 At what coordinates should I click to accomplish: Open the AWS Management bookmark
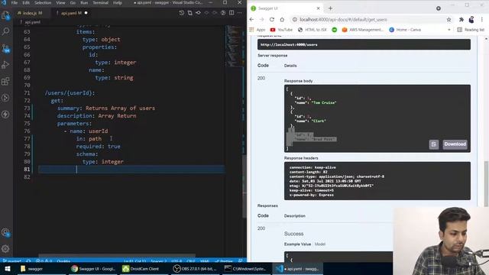(363, 30)
